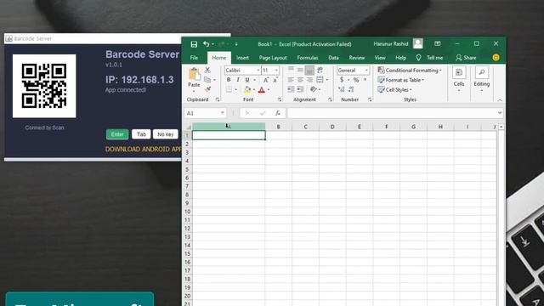Apply Percent Style format

tap(356, 80)
